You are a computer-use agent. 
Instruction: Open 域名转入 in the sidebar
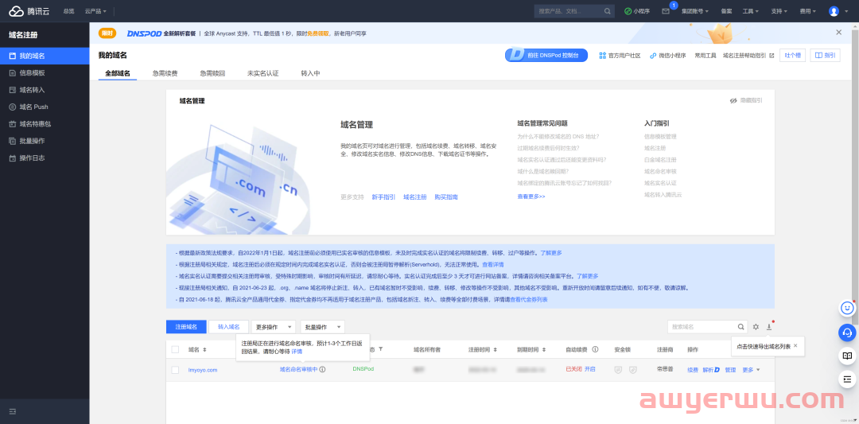pyautogui.click(x=45, y=90)
